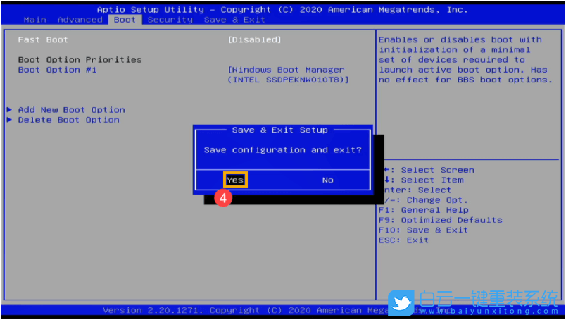Expand the Delete Boot Option arrow
The image size is (566, 320).
tap(10, 120)
